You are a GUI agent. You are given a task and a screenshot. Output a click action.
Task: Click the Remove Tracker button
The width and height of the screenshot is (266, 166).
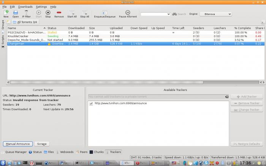pos(247,103)
